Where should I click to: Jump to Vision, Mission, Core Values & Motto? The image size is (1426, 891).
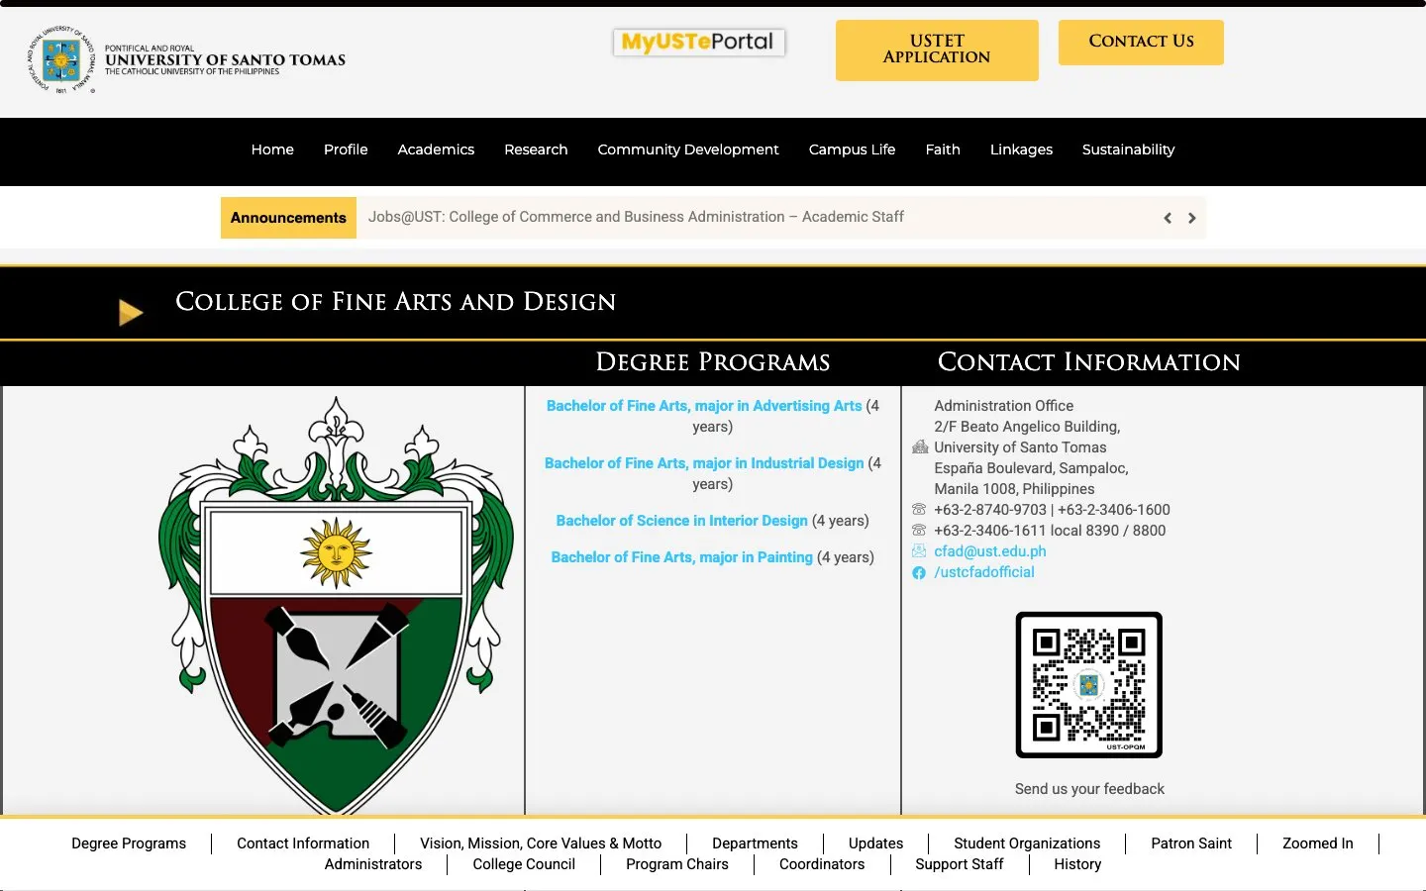[541, 843]
